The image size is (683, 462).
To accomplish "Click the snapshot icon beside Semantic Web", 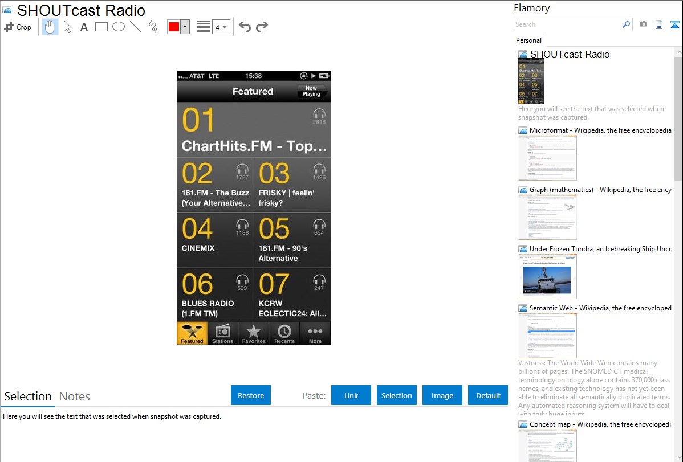I will (x=523, y=308).
